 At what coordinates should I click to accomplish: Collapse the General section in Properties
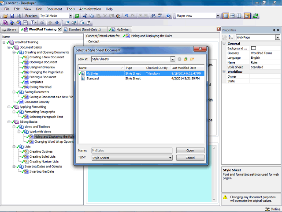click(x=224, y=43)
